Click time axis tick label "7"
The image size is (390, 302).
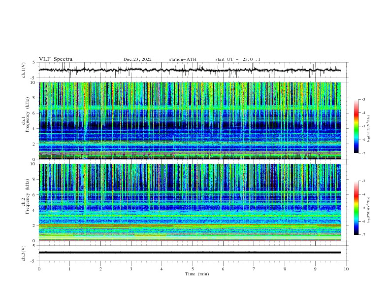coord(254,269)
